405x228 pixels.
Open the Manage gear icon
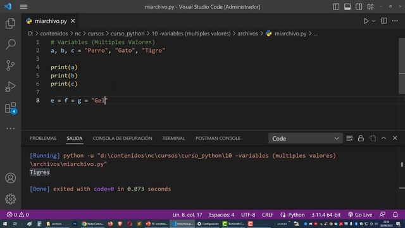point(10,199)
